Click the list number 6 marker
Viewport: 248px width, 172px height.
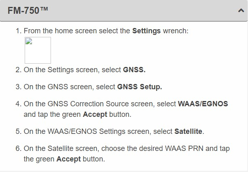click(x=19, y=148)
